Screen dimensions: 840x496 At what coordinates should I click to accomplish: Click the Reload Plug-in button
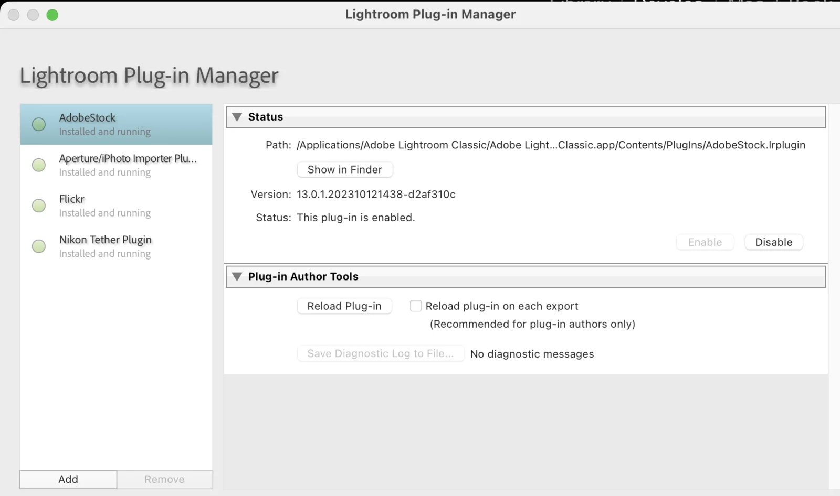tap(344, 306)
